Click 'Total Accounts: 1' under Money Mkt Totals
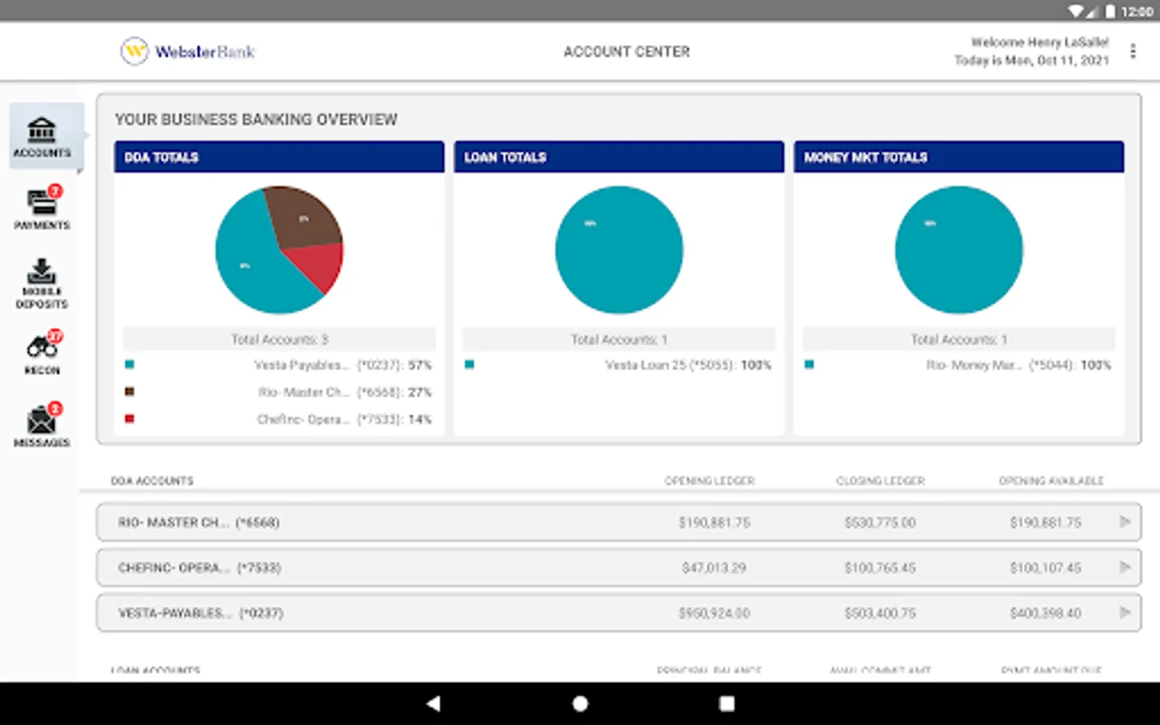This screenshot has height=725, width=1160. (x=959, y=339)
